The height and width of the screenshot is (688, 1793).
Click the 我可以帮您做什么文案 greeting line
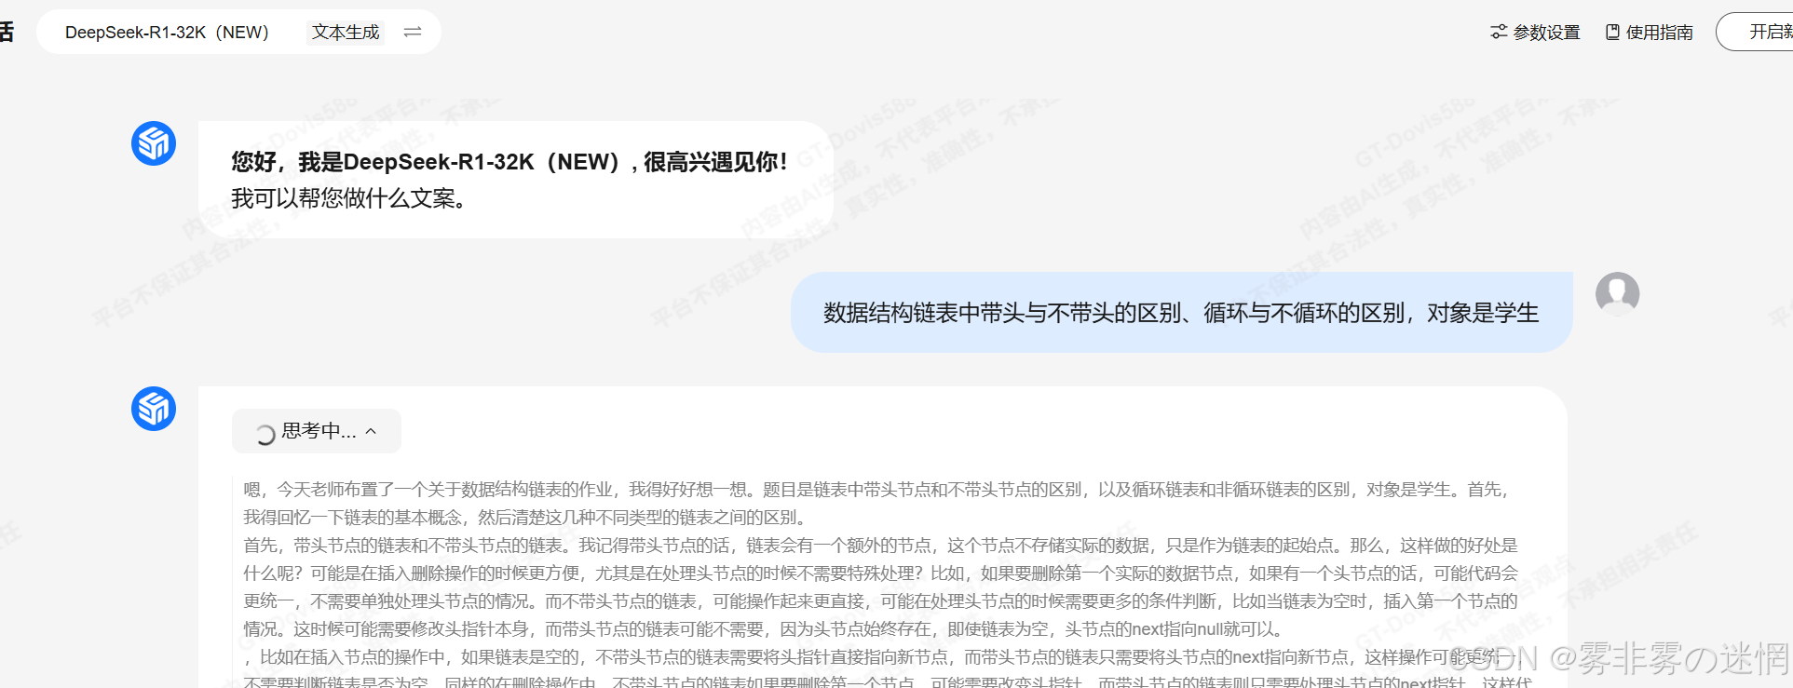[x=349, y=198]
